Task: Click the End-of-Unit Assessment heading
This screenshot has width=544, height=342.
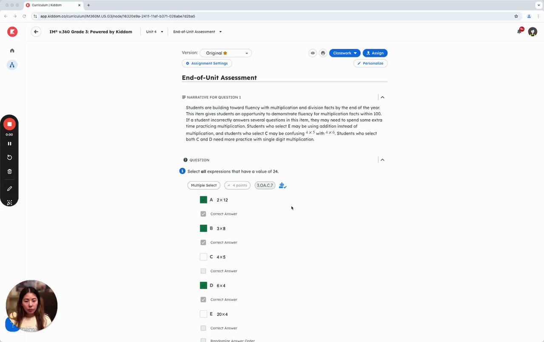Action: pyautogui.click(x=219, y=78)
